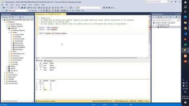Open the BASE_SQL database dropdown in toolbar
Screen dimensions: 189x106
(x=27, y=11)
